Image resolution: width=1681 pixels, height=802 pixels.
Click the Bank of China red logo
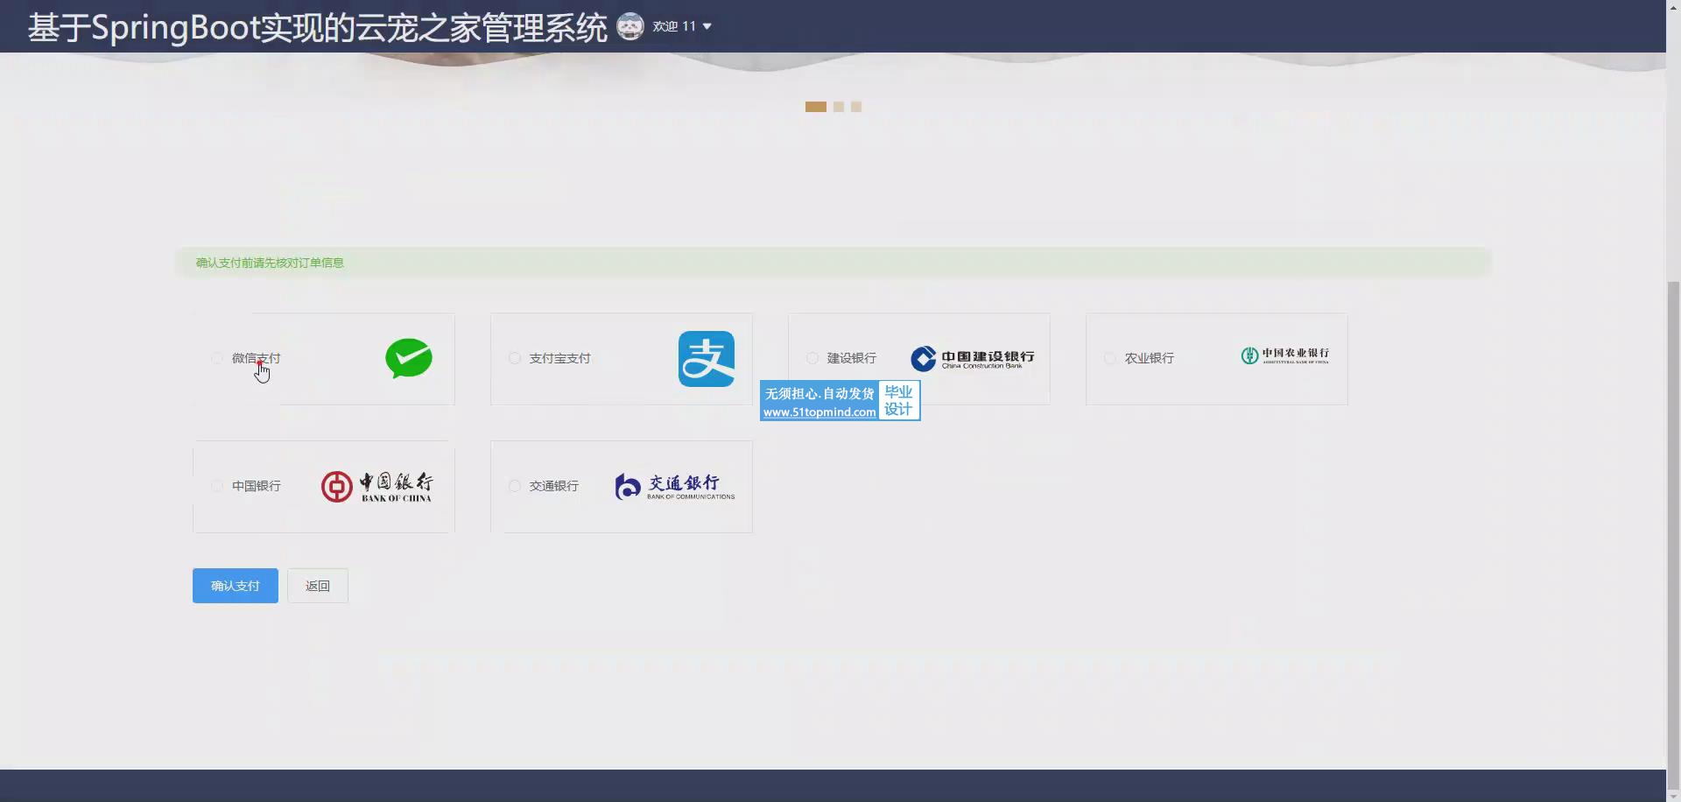[376, 486]
